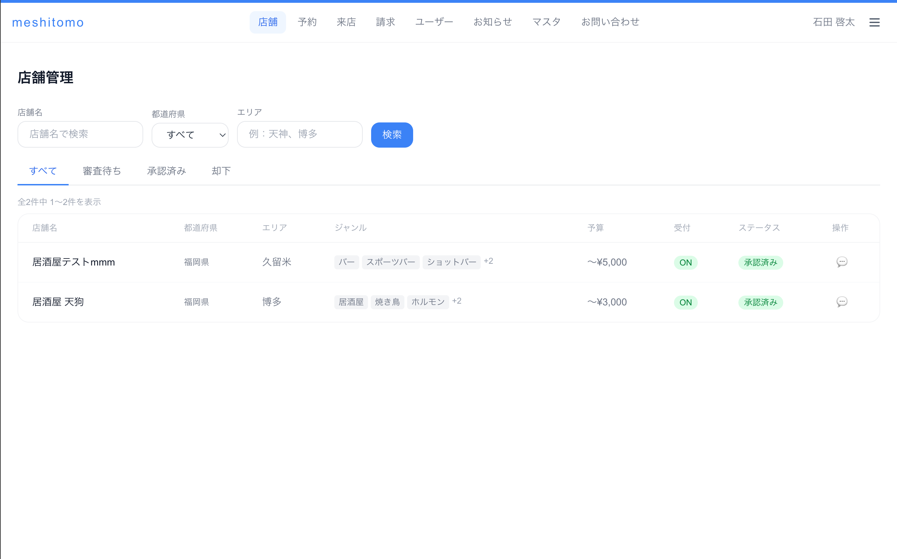Focus the 店舗名で検索 input field
897x559 pixels.
(x=80, y=134)
